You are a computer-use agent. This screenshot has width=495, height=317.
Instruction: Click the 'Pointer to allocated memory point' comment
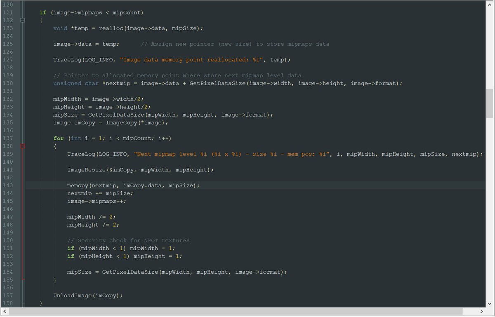[x=177, y=75]
